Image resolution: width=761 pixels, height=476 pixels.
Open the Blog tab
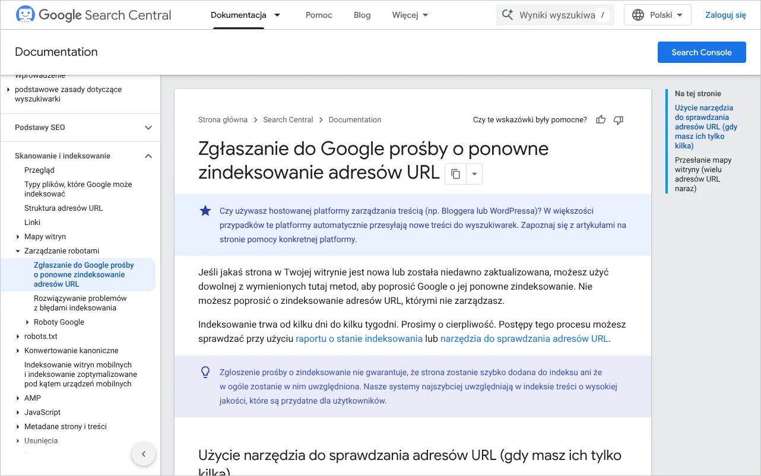362,15
